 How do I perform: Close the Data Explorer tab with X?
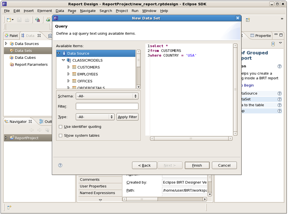click(x=39, y=36)
